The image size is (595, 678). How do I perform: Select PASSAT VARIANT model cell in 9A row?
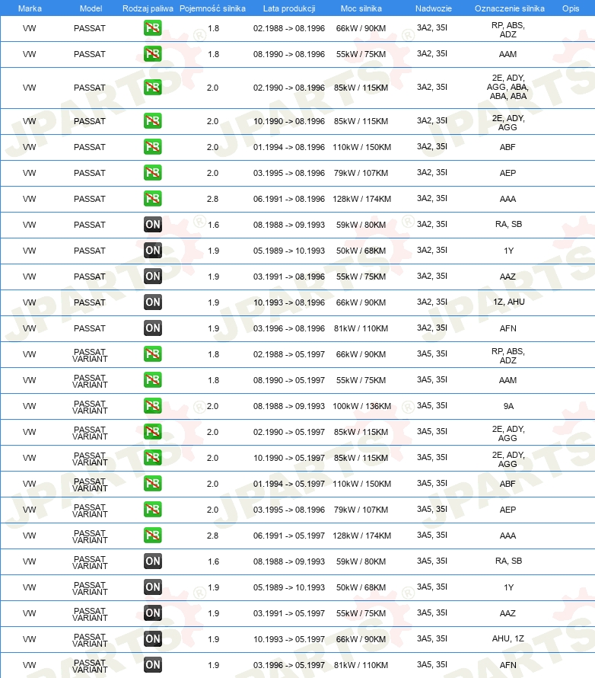point(90,407)
